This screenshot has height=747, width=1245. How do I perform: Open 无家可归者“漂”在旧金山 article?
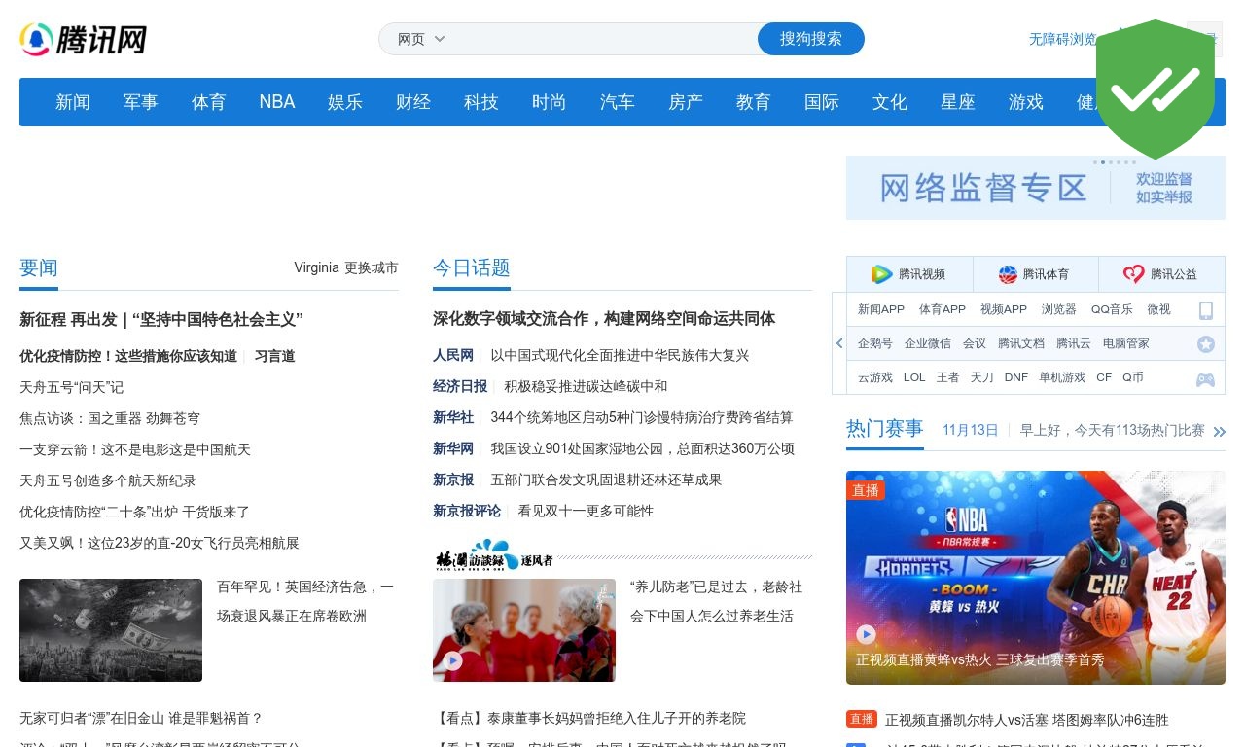pos(141,718)
